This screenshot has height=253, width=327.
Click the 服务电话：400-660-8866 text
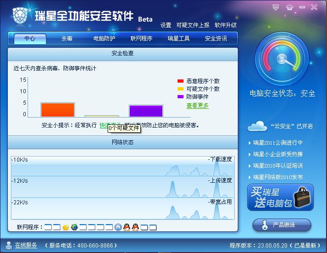81,246
